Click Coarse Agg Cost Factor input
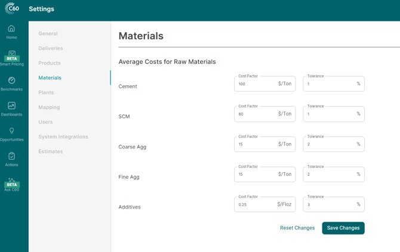400x252 pixels. [x=257, y=144]
